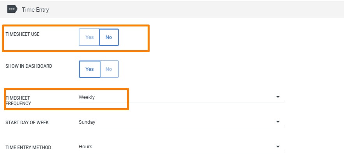Set Timesheet Use to Yes
The width and height of the screenshot is (344, 158).
click(89, 37)
